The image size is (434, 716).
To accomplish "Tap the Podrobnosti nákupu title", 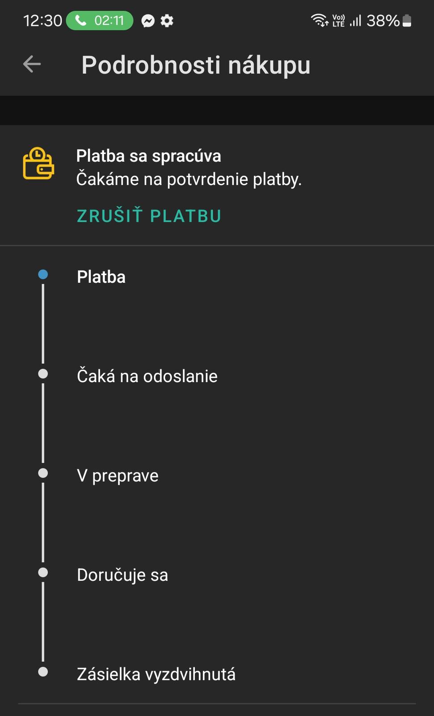I will pyautogui.click(x=196, y=65).
